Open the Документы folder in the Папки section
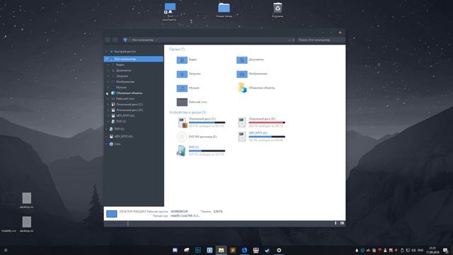The image size is (453, 255). pyautogui.click(x=242, y=59)
